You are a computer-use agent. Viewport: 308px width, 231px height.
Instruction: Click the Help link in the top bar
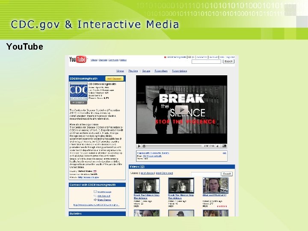pyautogui.click(x=222, y=57)
